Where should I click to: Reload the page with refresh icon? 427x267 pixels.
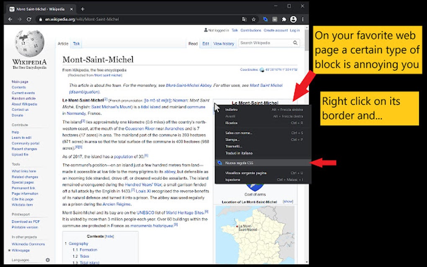click(x=29, y=19)
